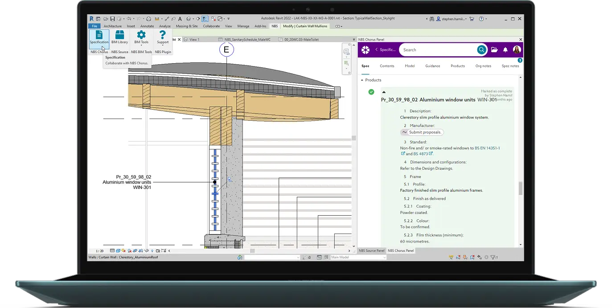Collapse the Products section in the Chorus panel
Screen dimensions: 612x308
point(361,80)
